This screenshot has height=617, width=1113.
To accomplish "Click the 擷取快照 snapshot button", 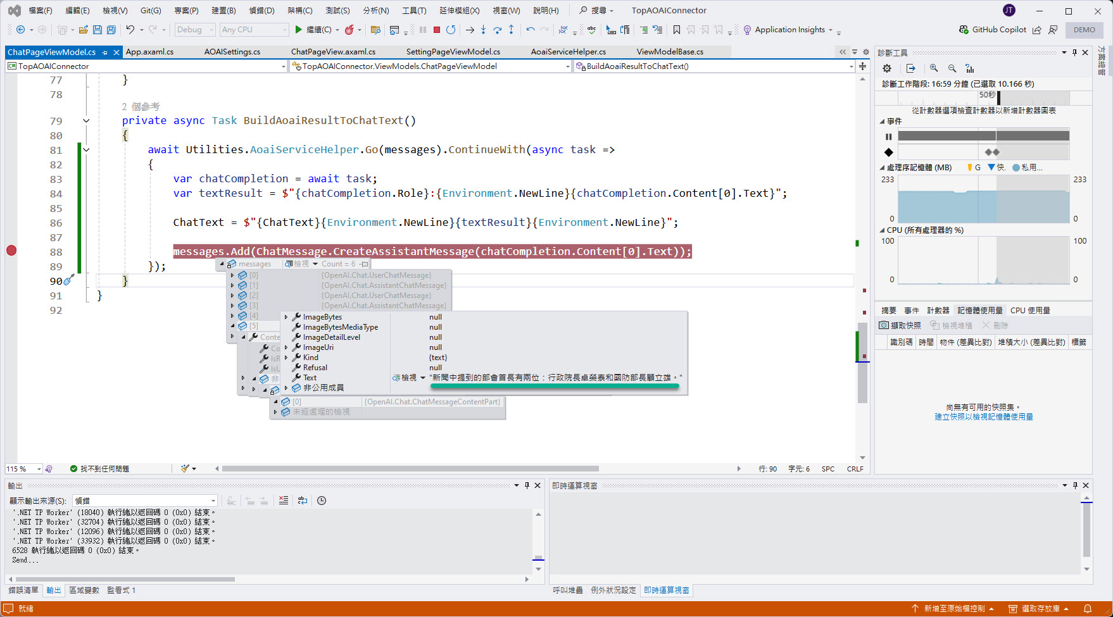I will tap(900, 325).
